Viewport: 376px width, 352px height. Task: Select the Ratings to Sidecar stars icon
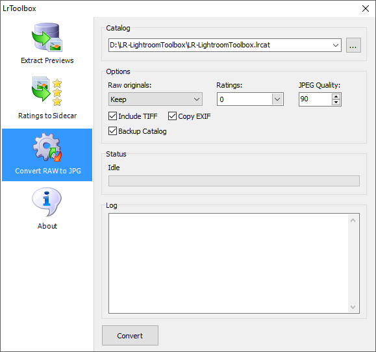[x=47, y=92]
